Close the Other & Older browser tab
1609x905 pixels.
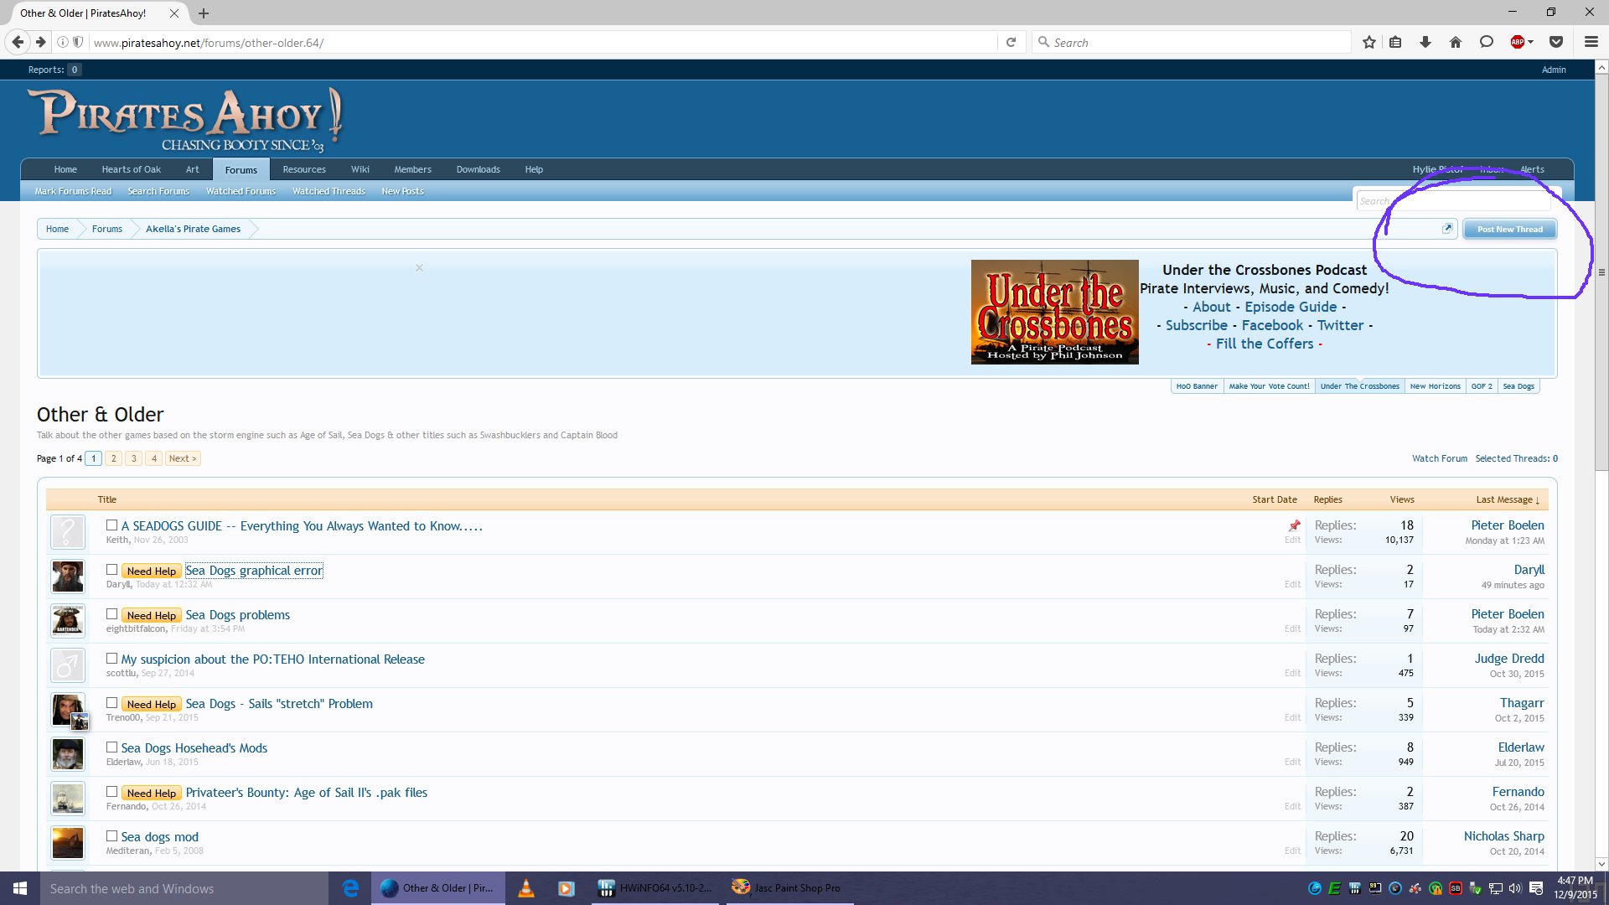pos(174,13)
